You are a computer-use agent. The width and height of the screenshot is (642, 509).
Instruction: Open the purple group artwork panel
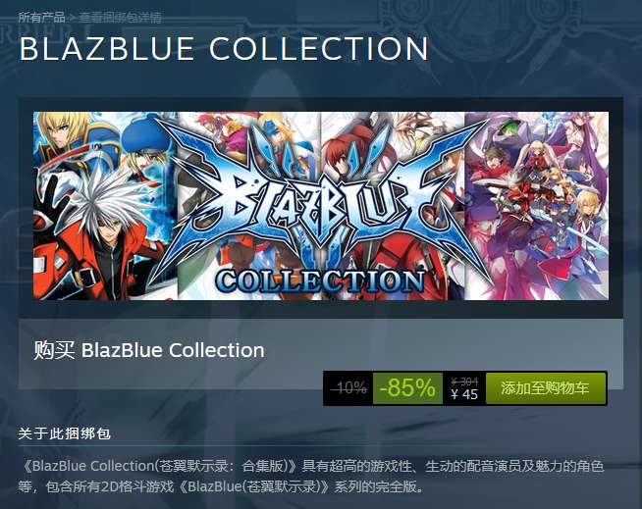click(x=537, y=206)
